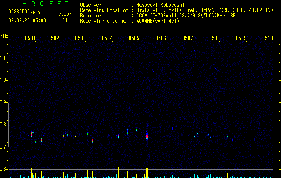
Task: Click the observer name Masayuki Kobayashi
Action: 160,5
